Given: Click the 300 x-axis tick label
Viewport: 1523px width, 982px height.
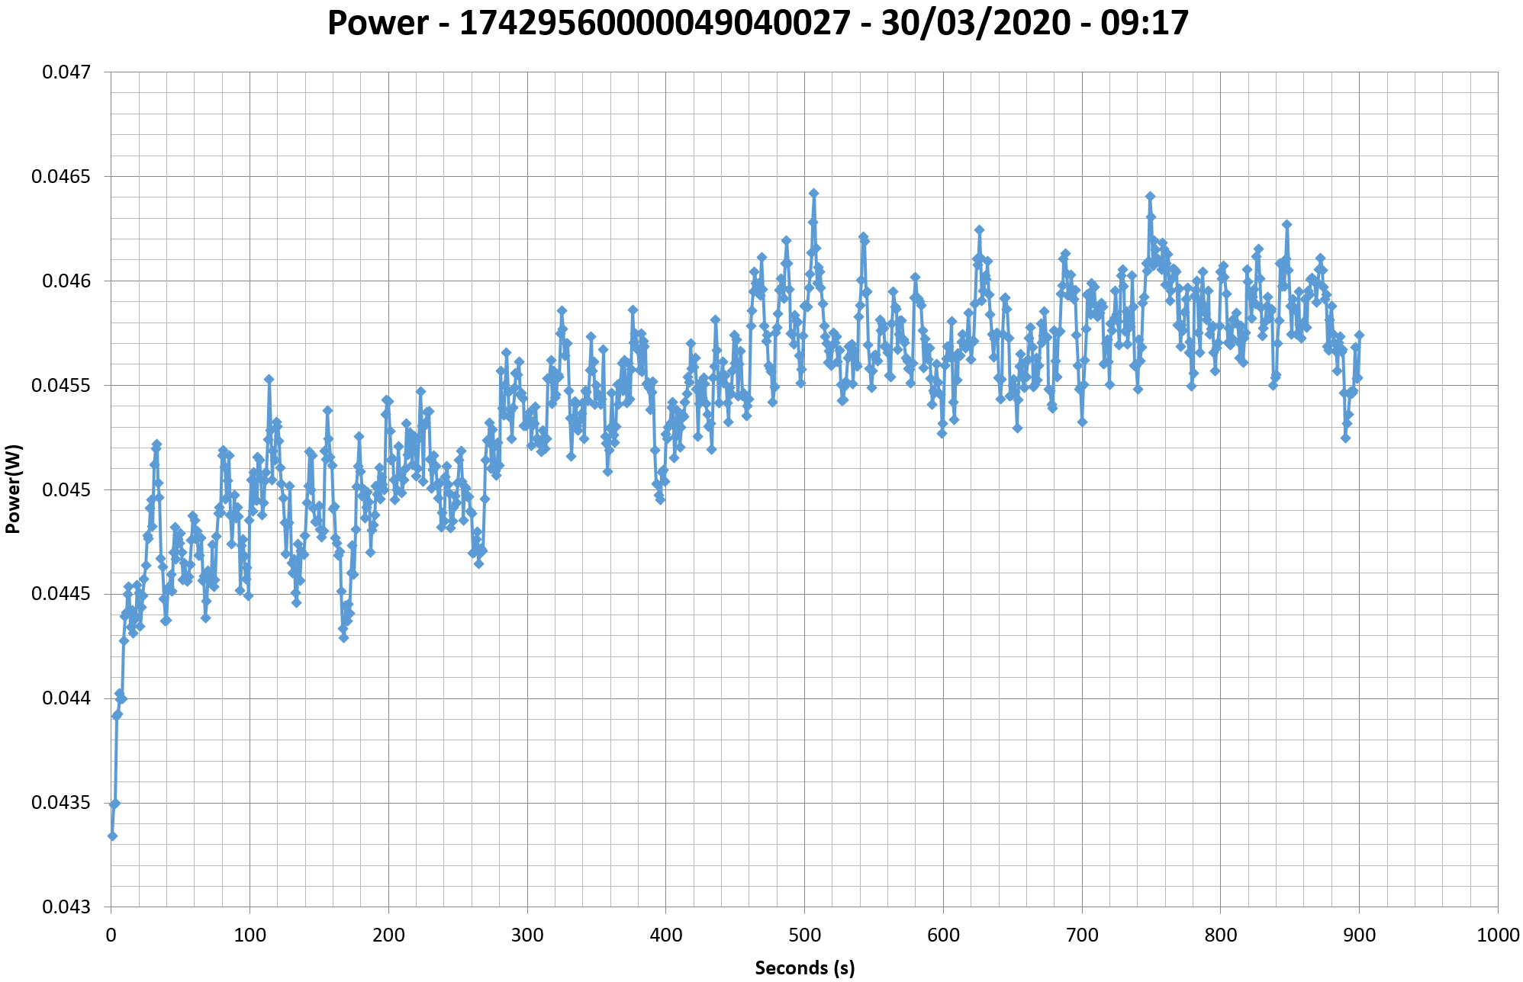Looking at the screenshot, I should 527,935.
